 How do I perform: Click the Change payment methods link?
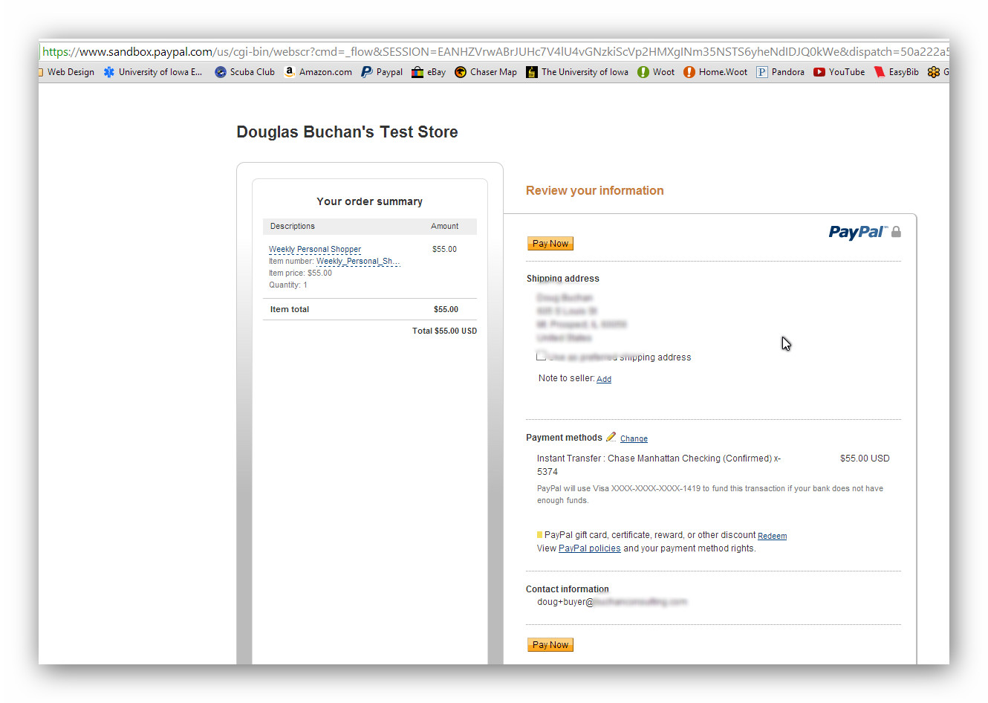pyautogui.click(x=634, y=438)
